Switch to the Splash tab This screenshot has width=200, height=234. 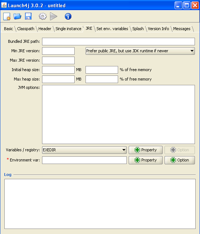tap(138, 29)
